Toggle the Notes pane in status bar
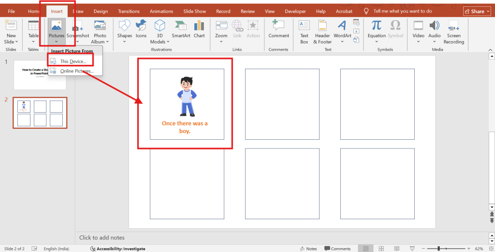This screenshot has width=495, height=252. pyautogui.click(x=307, y=249)
